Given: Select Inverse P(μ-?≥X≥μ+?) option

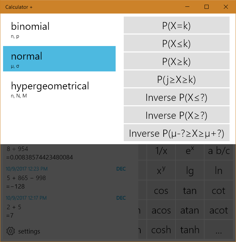Looking at the screenshot, I should [176, 133].
